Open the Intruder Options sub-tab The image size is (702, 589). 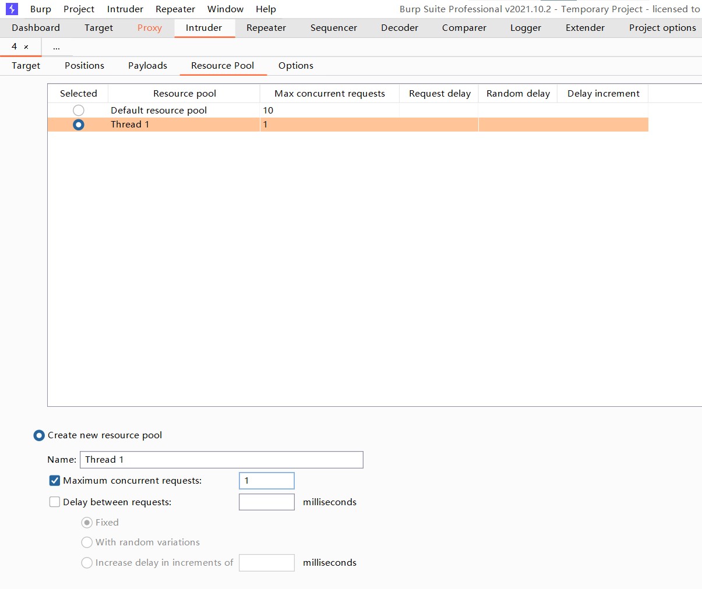tap(296, 66)
